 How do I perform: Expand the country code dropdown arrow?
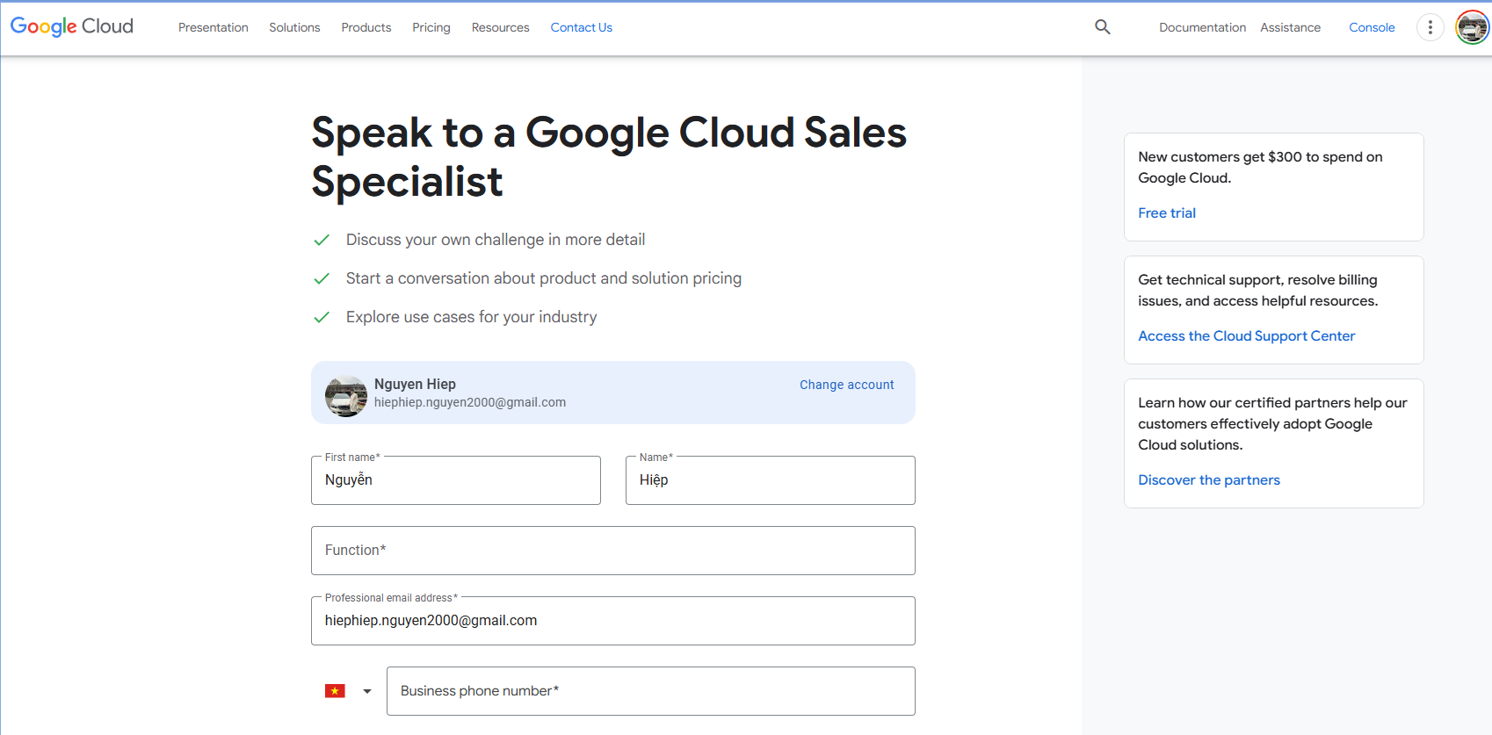[367, 691]
